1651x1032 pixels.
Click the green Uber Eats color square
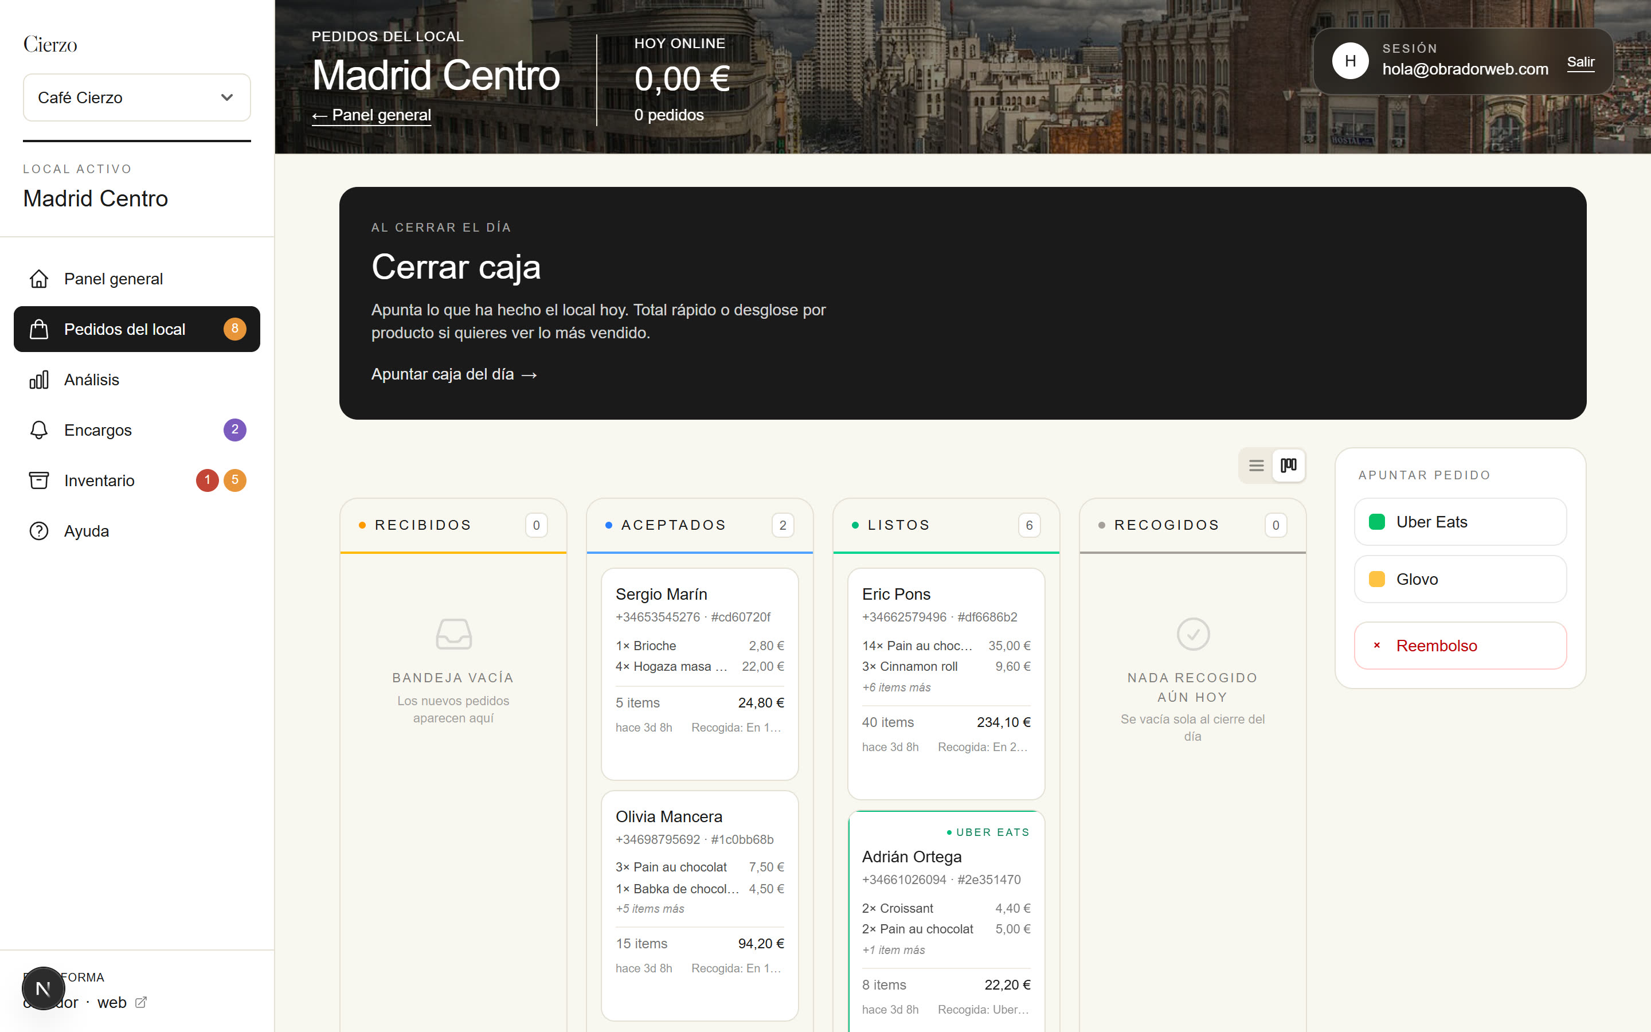point(1377,522)
